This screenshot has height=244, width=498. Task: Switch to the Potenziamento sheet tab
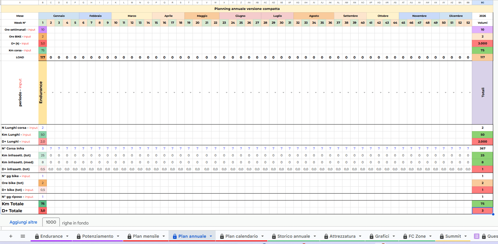pyautogui.click(x=98, y=236)
